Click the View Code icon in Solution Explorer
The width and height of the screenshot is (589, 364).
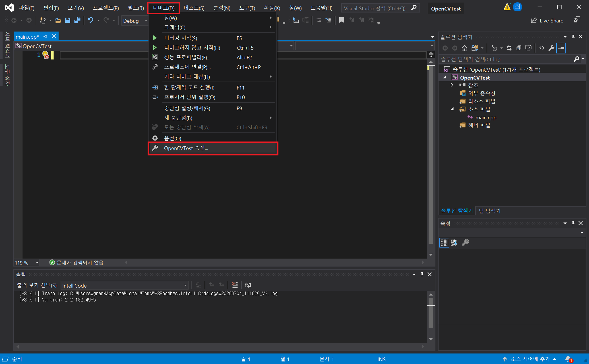[542, 48]
